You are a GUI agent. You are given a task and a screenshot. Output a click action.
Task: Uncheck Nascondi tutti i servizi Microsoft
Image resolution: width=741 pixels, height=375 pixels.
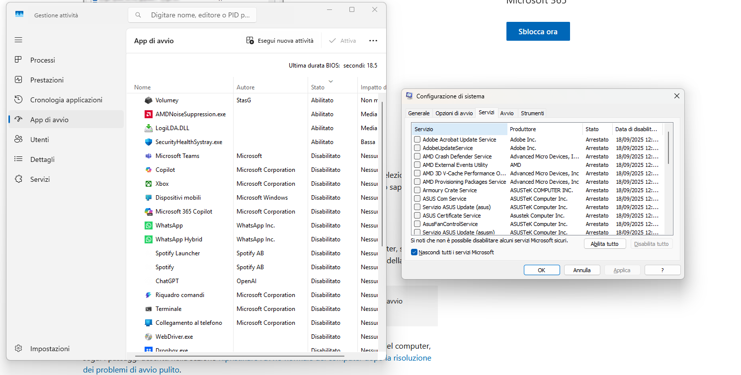tap(414, 252)
